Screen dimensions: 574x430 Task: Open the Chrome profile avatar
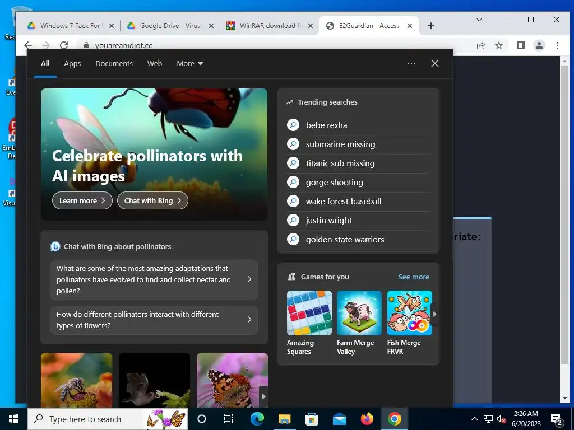[x=539, y=45]
